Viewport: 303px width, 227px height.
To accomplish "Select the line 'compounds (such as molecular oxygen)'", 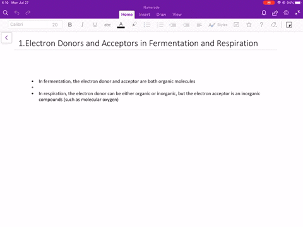I will click(78, 100).
